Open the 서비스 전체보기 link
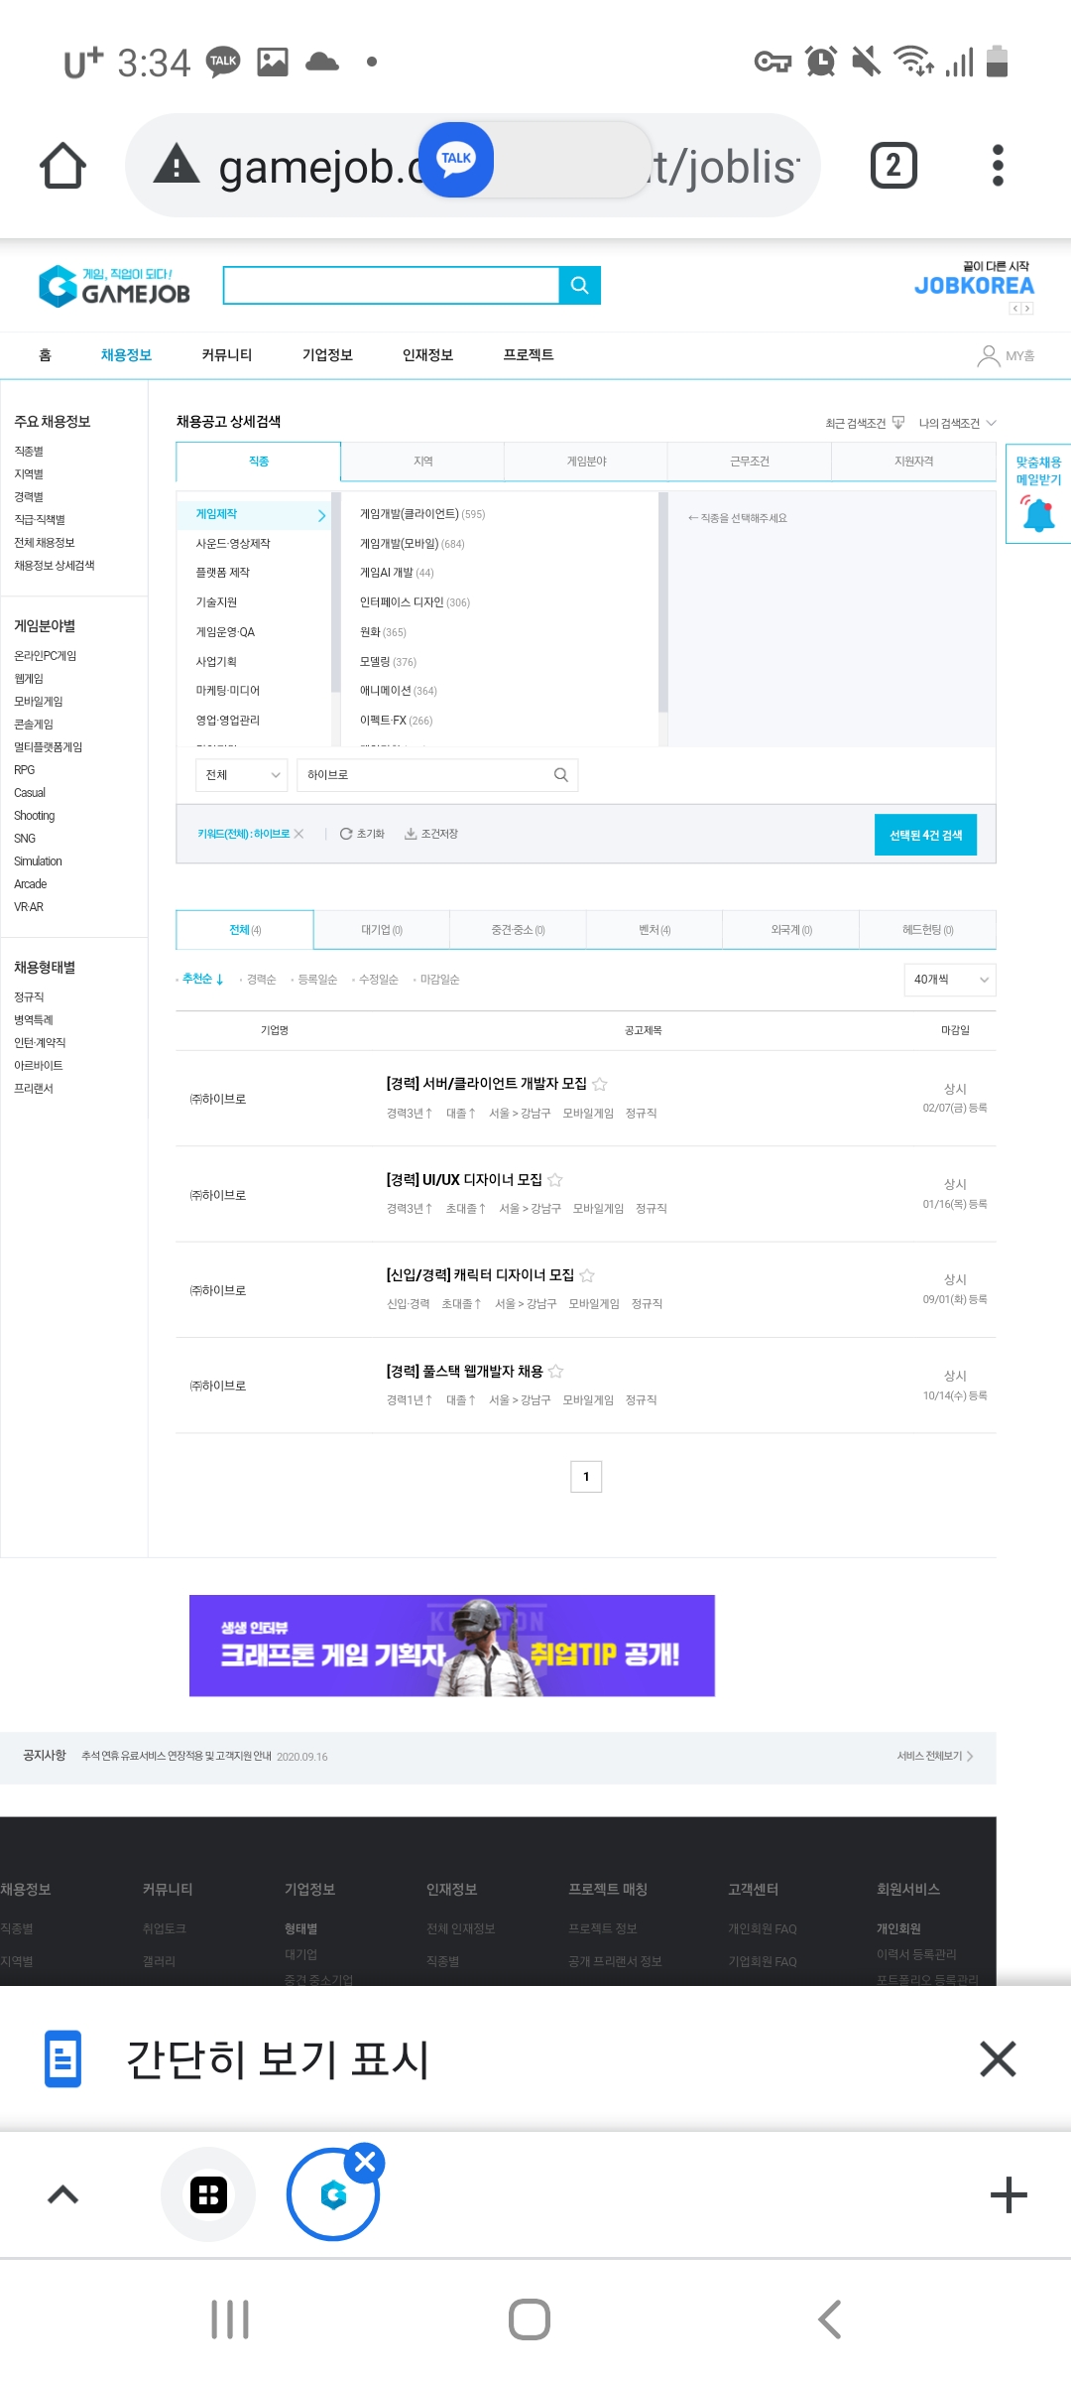The image size is (1071, 2382). coord(934,1756)
